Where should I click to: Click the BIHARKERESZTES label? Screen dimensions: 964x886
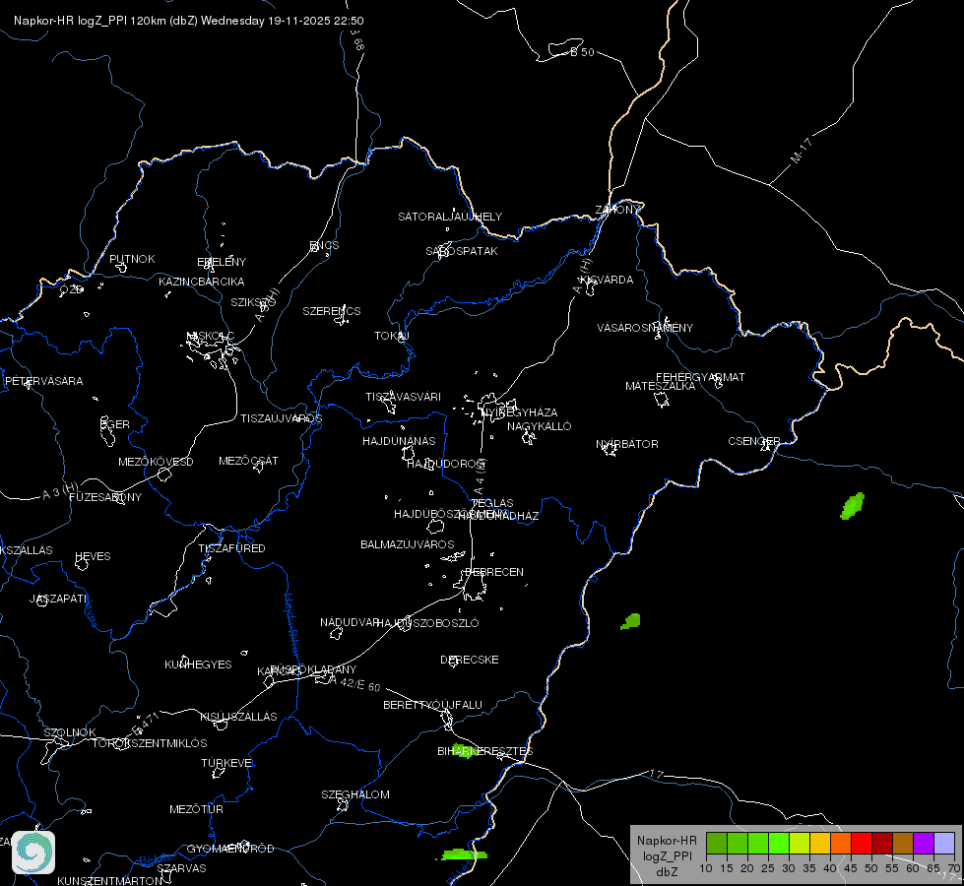point(485,751)
